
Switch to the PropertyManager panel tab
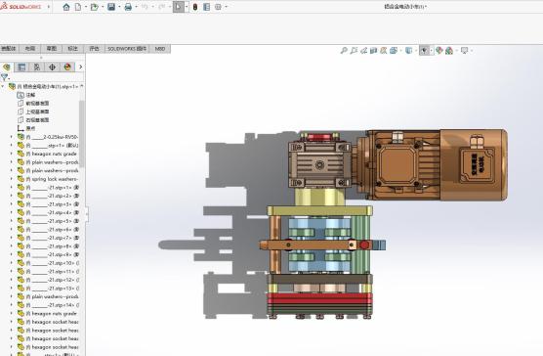21,67
